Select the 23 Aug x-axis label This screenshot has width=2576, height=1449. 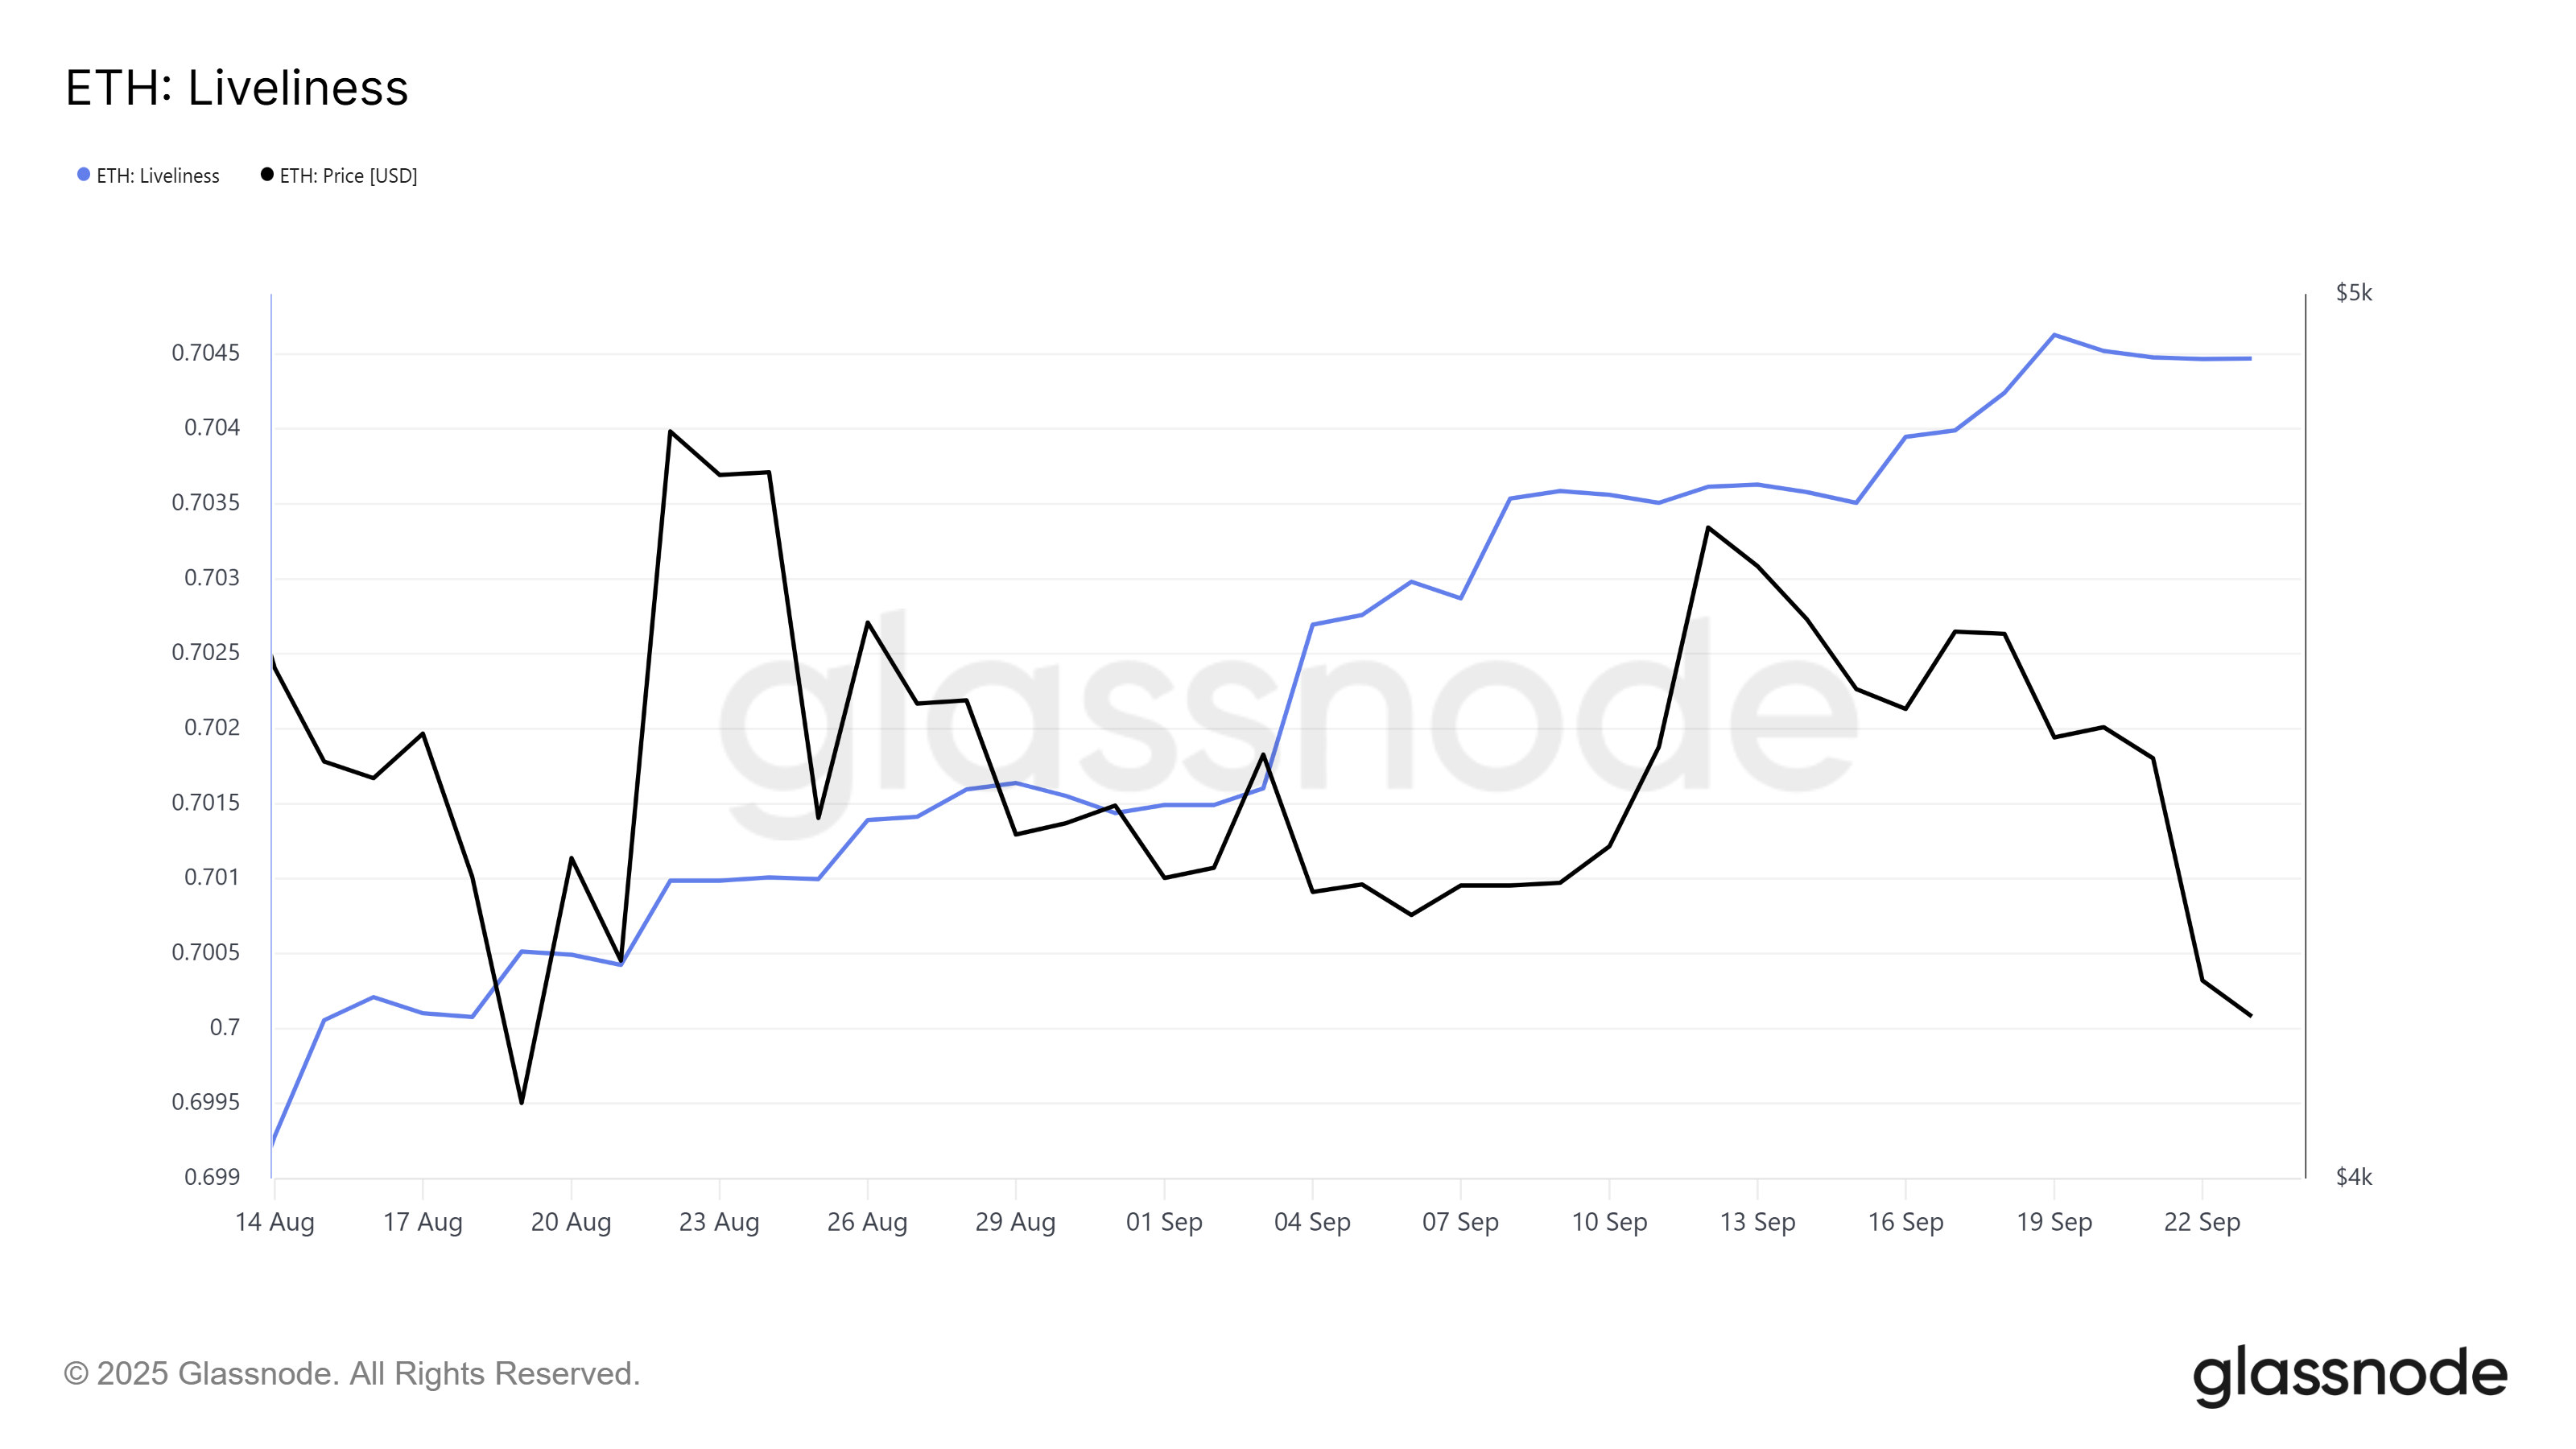pyautogui.click(x=719, y=1222)
